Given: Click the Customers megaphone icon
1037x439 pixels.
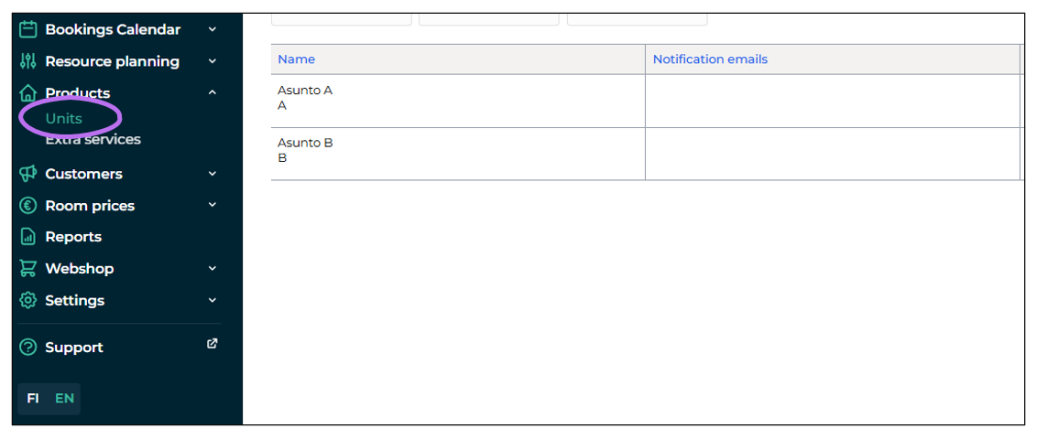Looking at the screenshot, I should (27, 174).
